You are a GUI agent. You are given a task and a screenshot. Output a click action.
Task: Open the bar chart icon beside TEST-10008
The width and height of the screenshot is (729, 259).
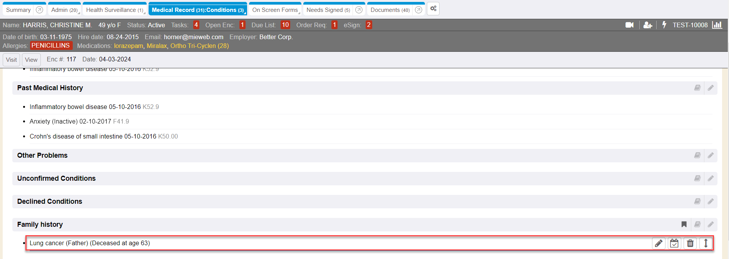717,25
